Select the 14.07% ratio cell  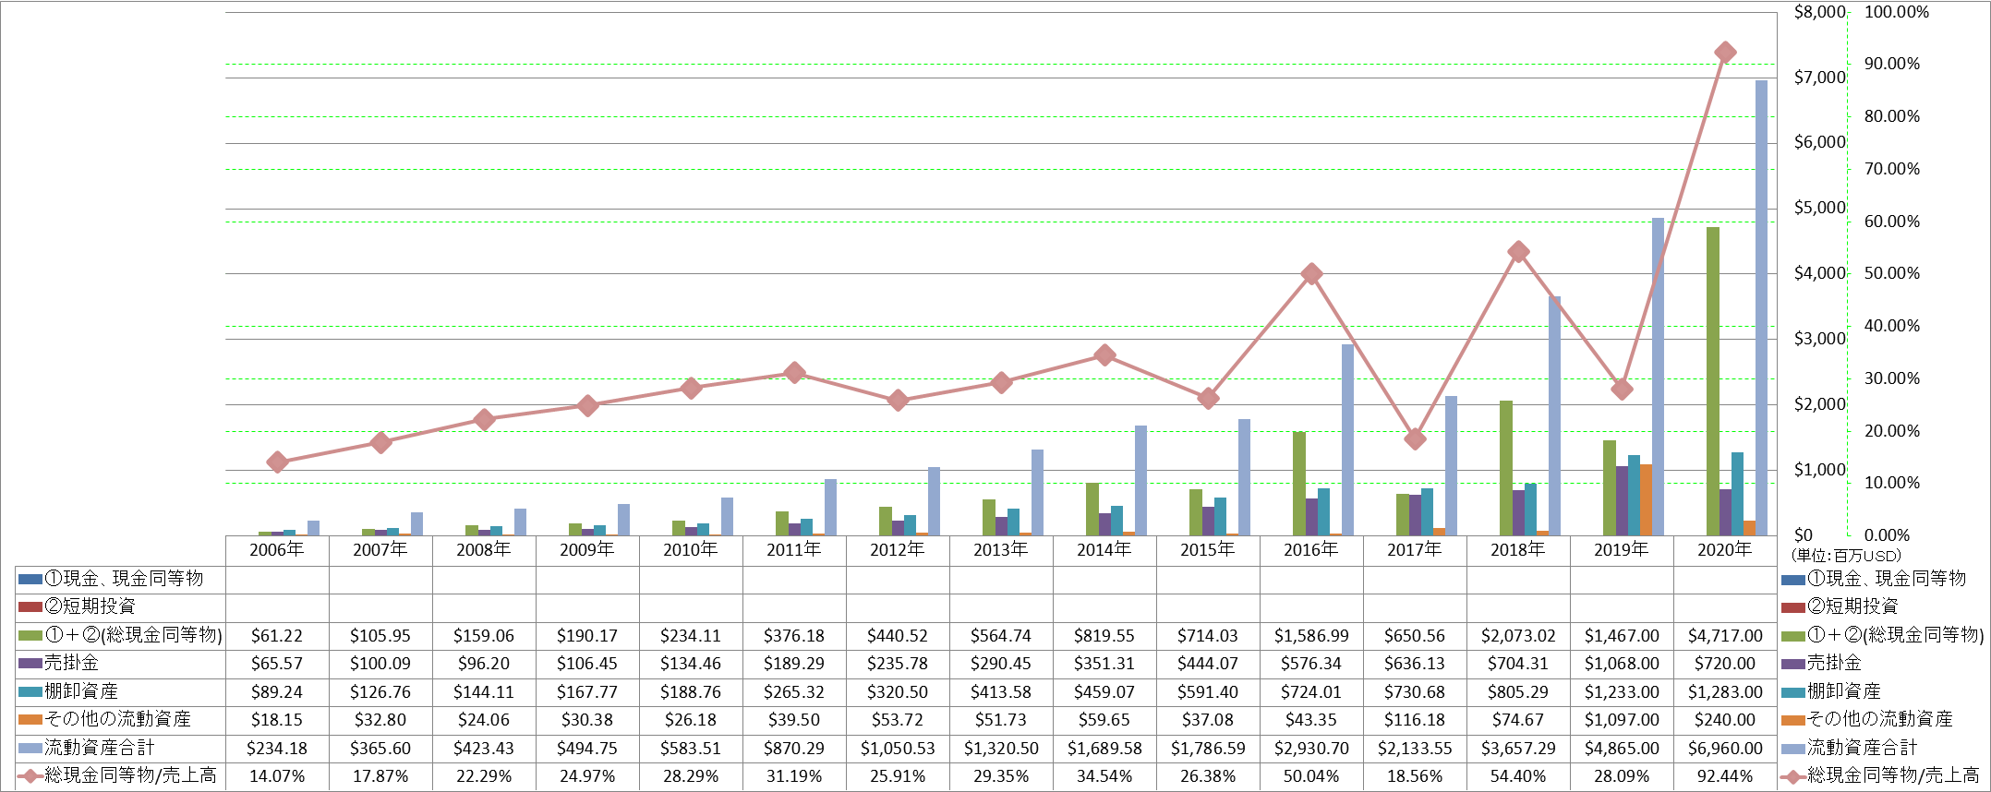277,776
